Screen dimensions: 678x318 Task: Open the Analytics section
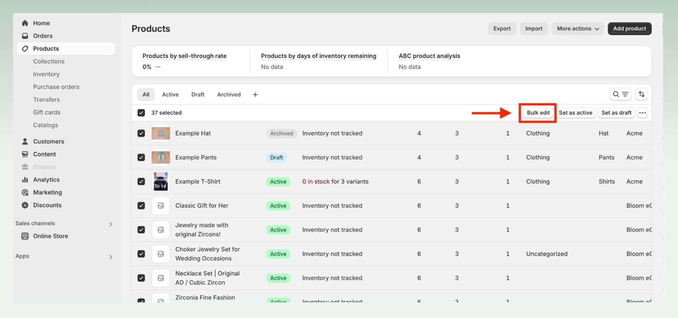click(x=46, y=179)
